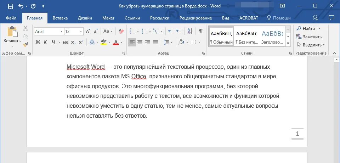Align text right
The image size is (340, 163).
[x=148, y=42]
